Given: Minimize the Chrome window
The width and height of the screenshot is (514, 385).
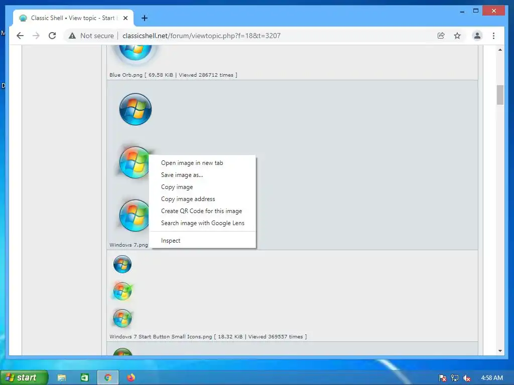Looking at the screenshot, I should coord(462,11).
